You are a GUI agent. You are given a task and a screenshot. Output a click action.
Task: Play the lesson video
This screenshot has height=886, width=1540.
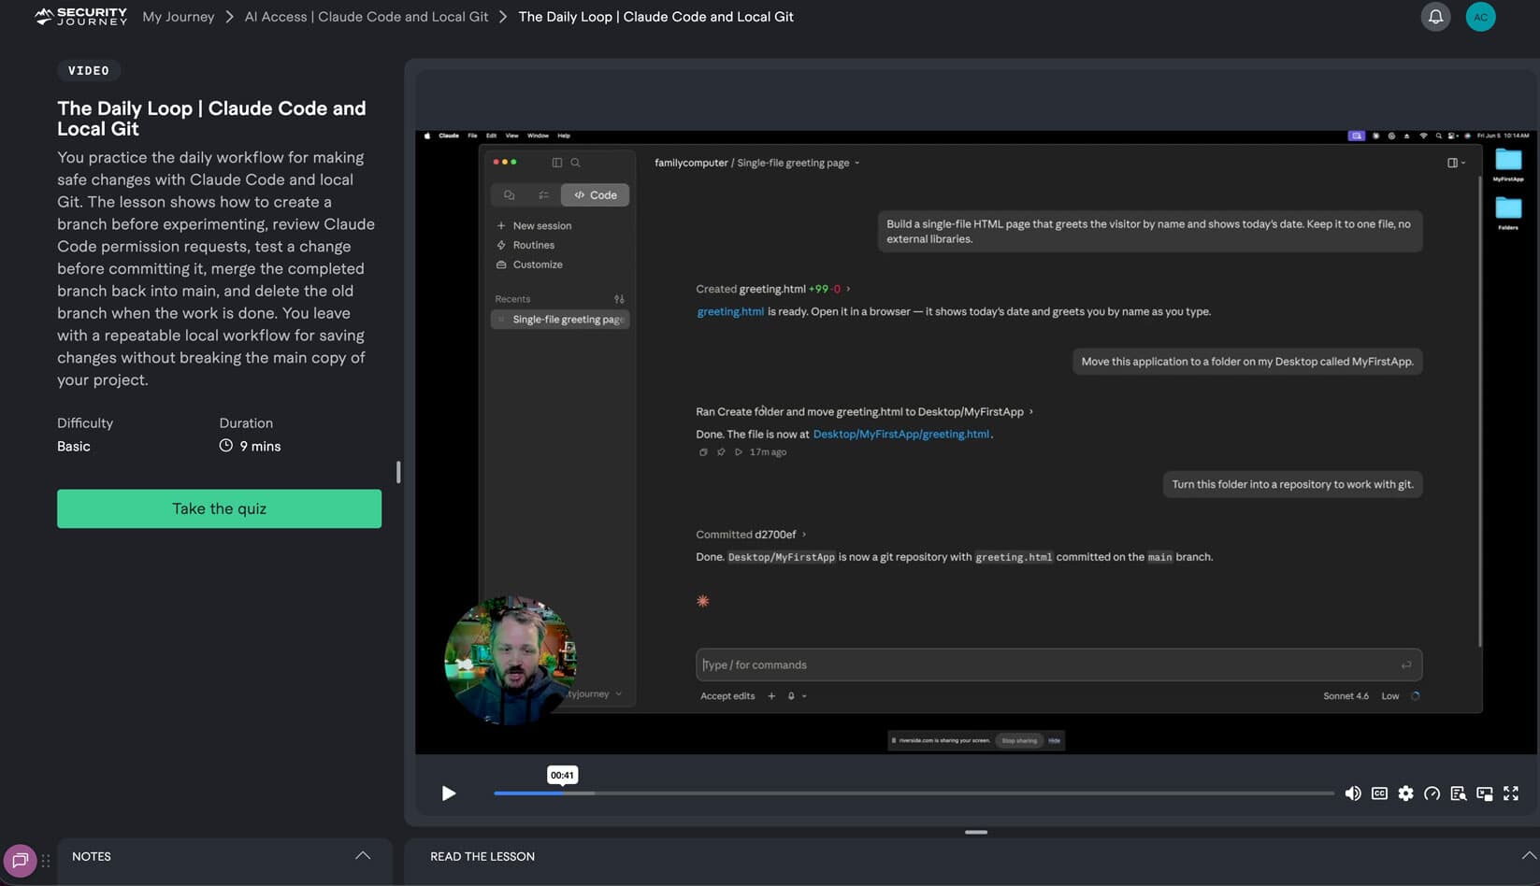click(449, 793)
